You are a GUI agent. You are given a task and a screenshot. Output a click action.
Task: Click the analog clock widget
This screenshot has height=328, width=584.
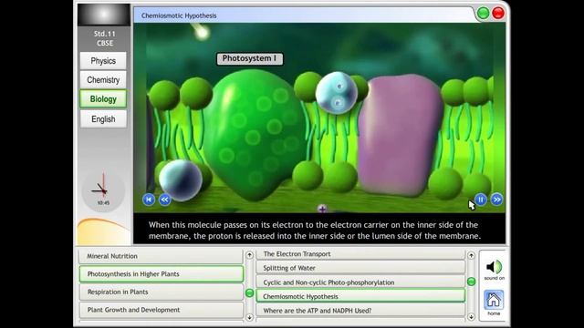pos(103,190)
